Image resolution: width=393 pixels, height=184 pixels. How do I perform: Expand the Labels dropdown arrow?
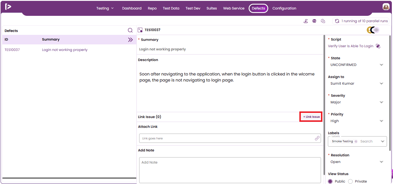click(x=383, y=141)
